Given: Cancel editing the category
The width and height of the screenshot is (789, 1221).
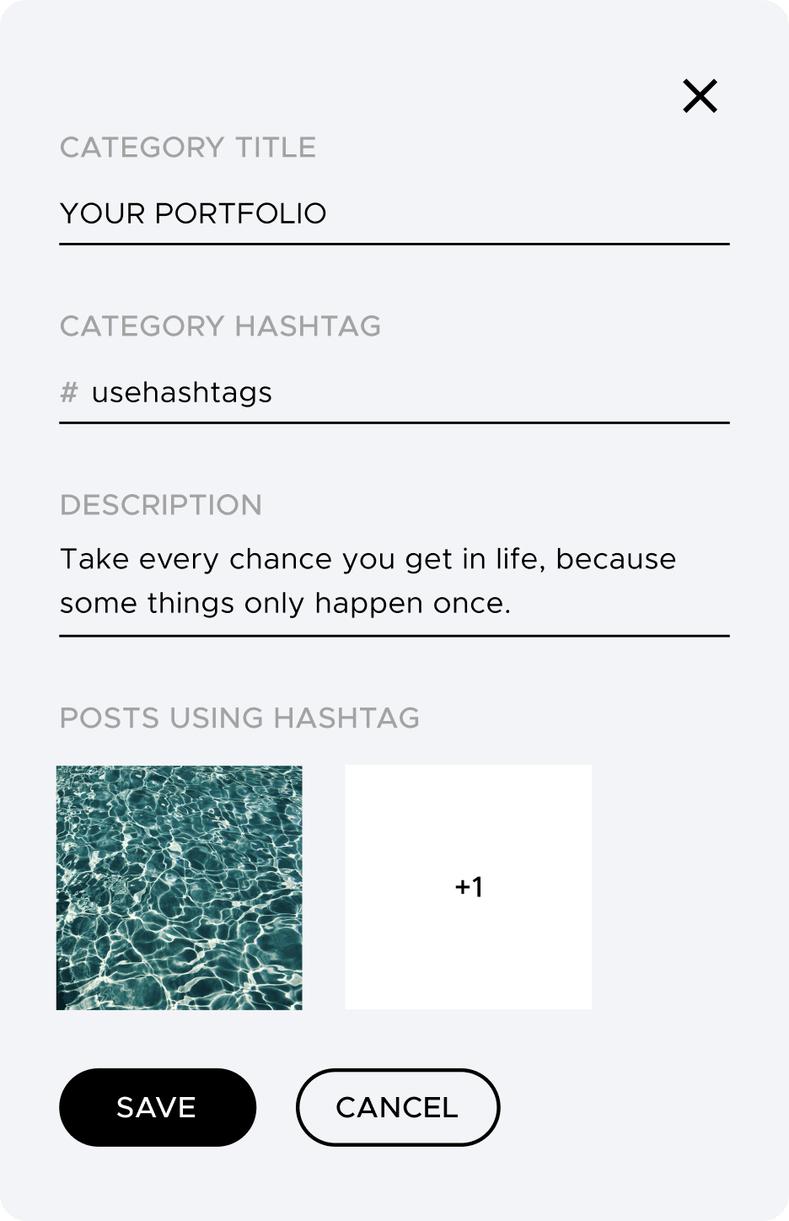Looking at the screenshot, I should click(398, 1107).
